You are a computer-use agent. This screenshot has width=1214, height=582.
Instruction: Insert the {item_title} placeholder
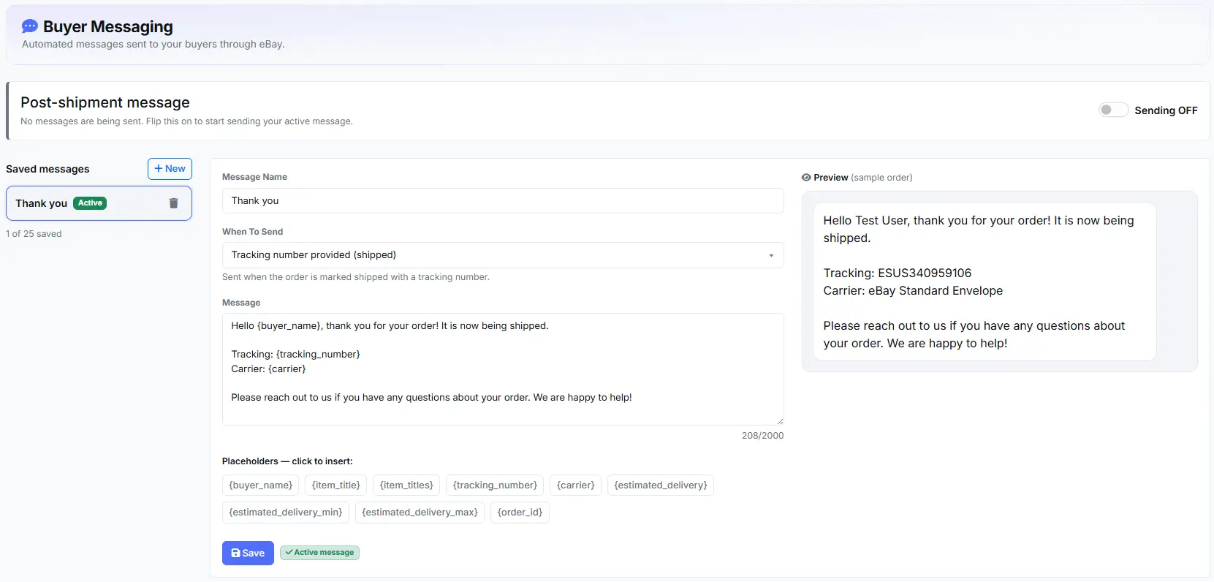point(336,485)
